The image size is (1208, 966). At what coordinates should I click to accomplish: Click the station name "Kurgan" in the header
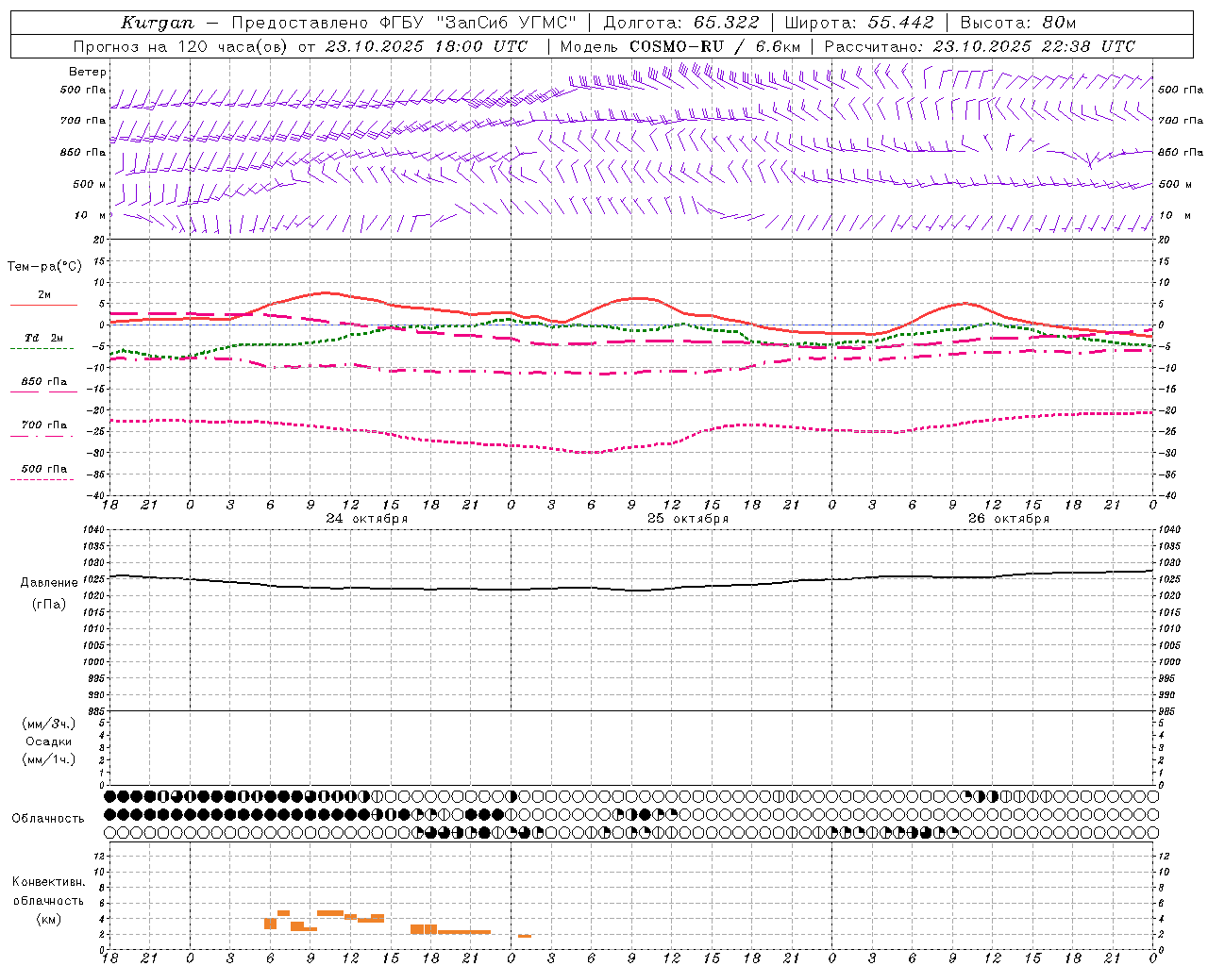click(158, 24)
